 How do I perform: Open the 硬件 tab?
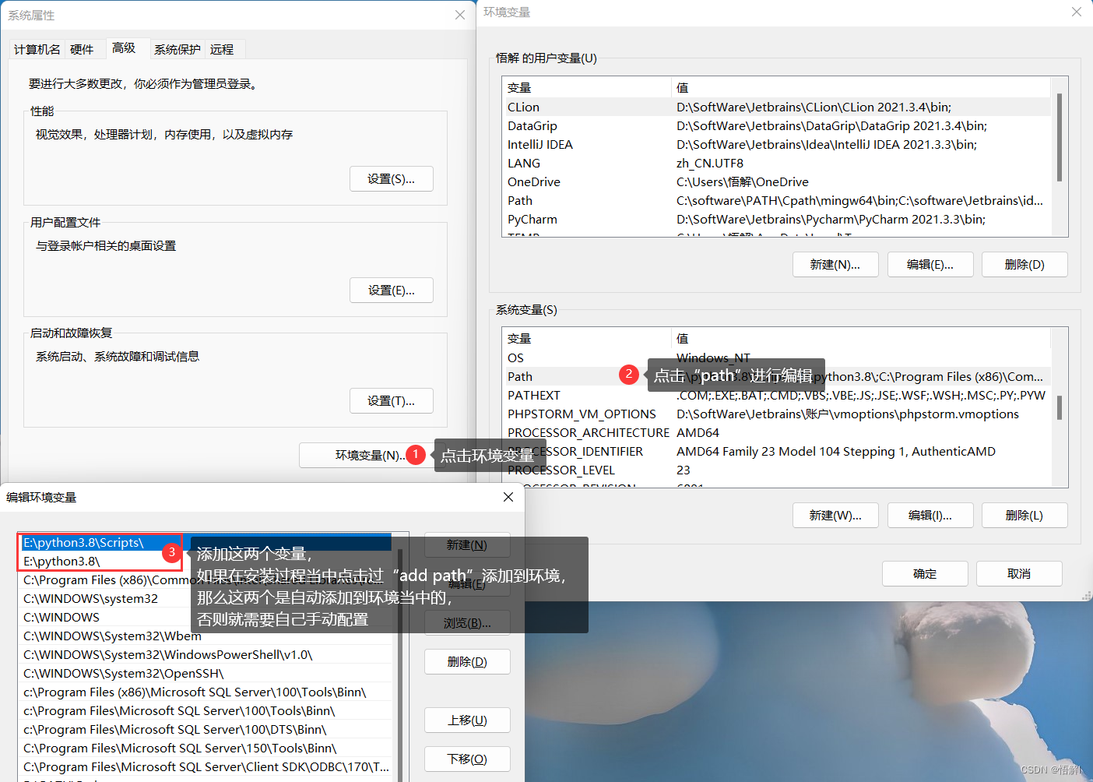pos(82,49)
